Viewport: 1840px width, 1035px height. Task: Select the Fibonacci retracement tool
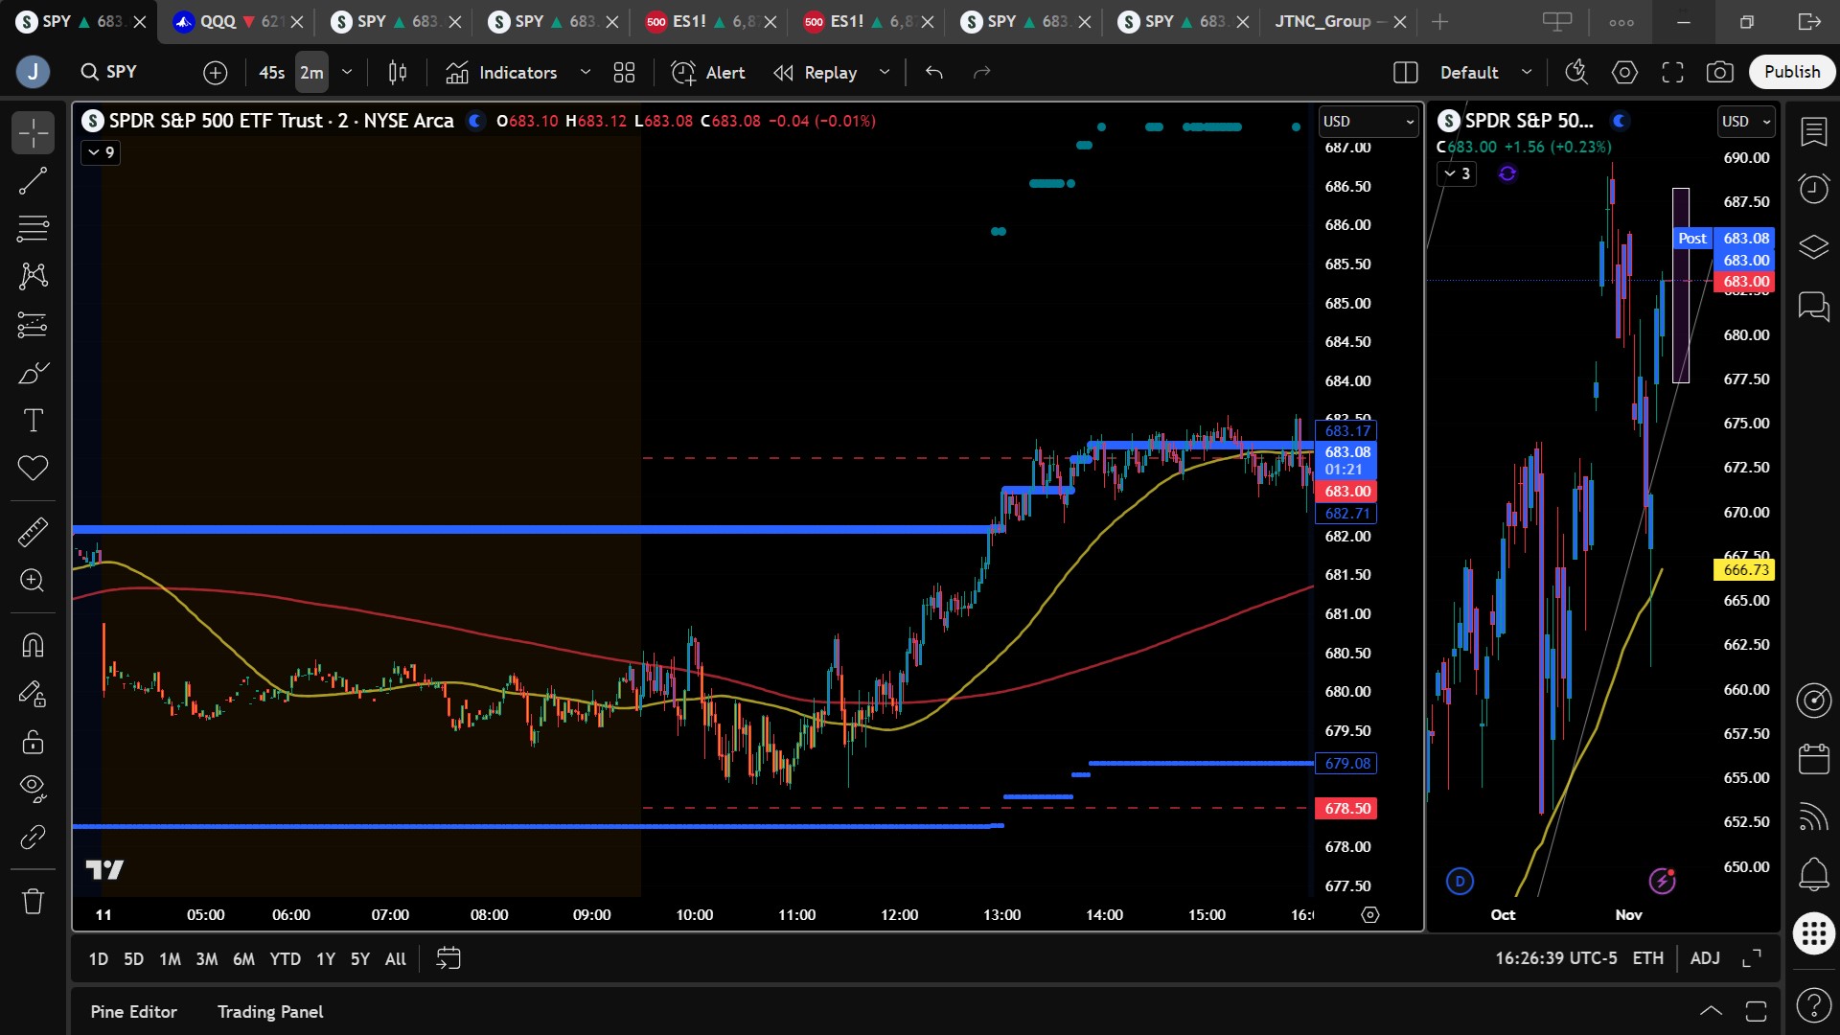click(33, 228)
